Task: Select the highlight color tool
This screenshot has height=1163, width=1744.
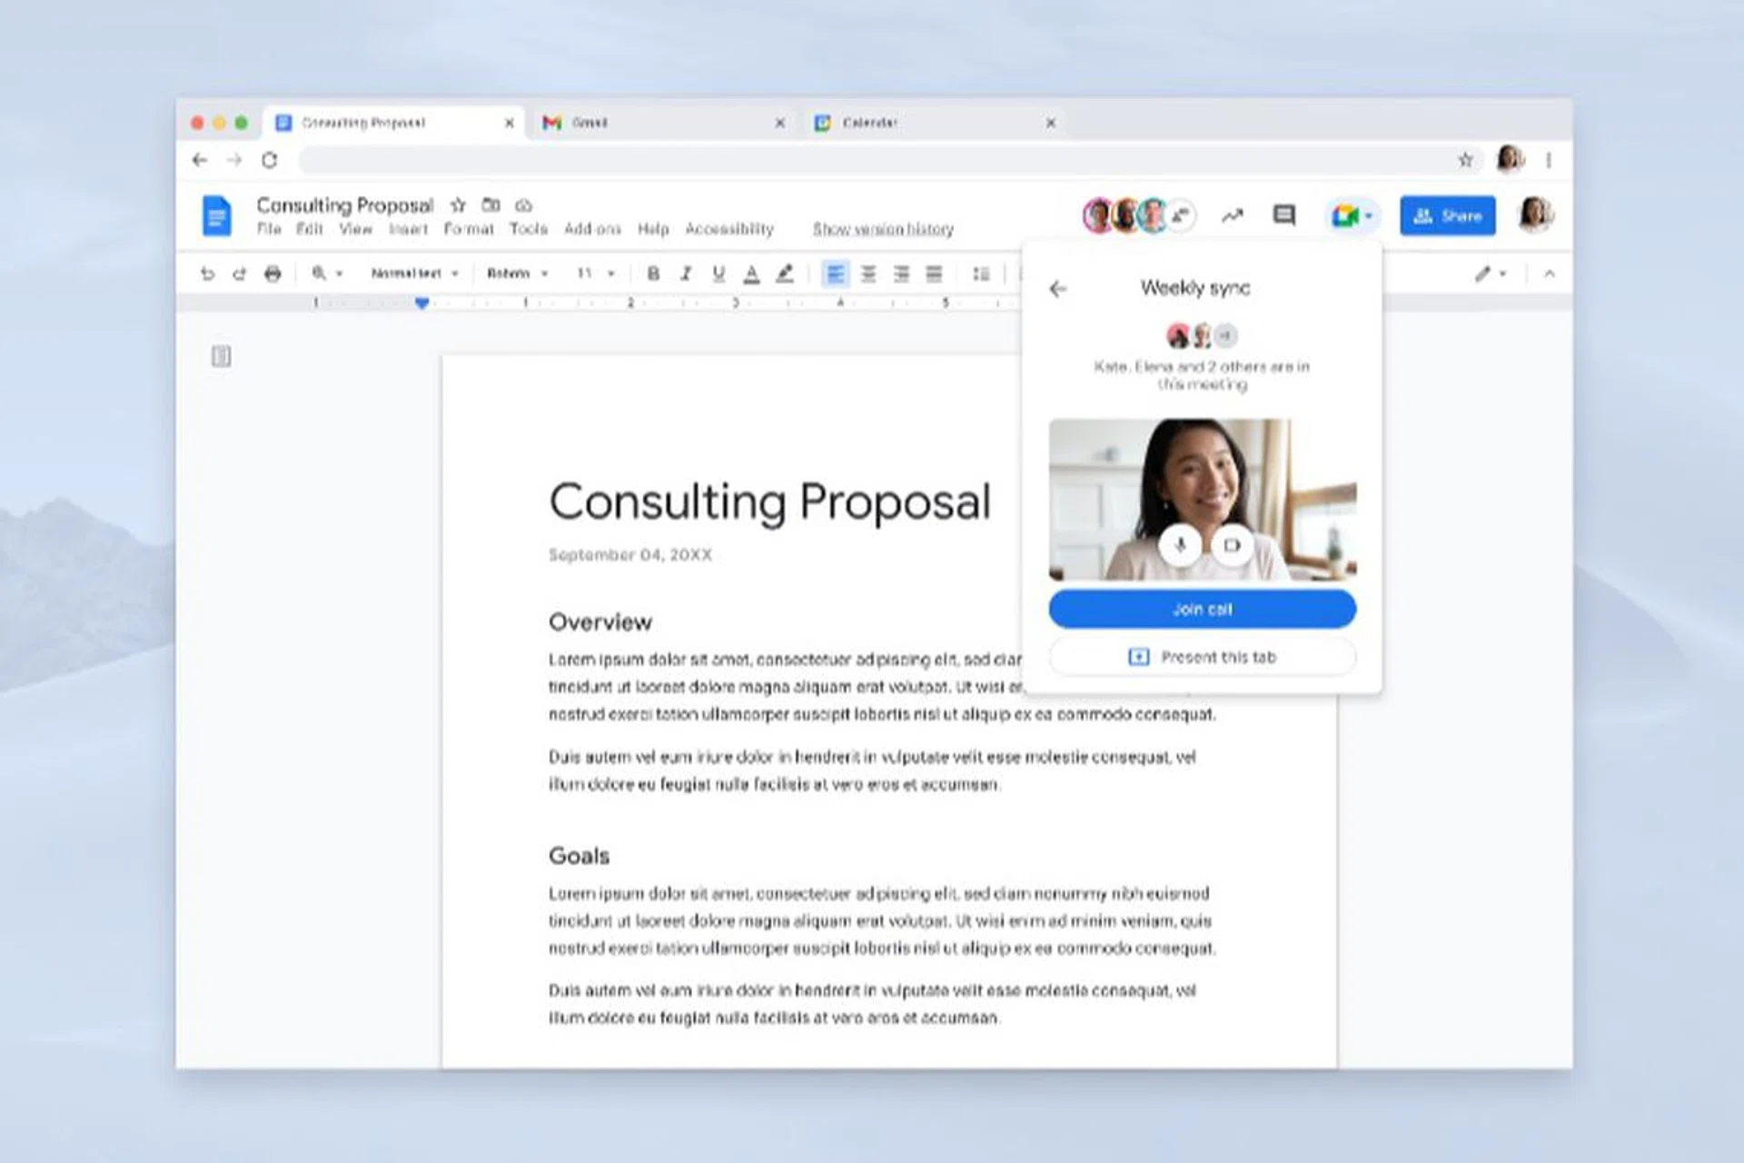Action: [785, 273]
